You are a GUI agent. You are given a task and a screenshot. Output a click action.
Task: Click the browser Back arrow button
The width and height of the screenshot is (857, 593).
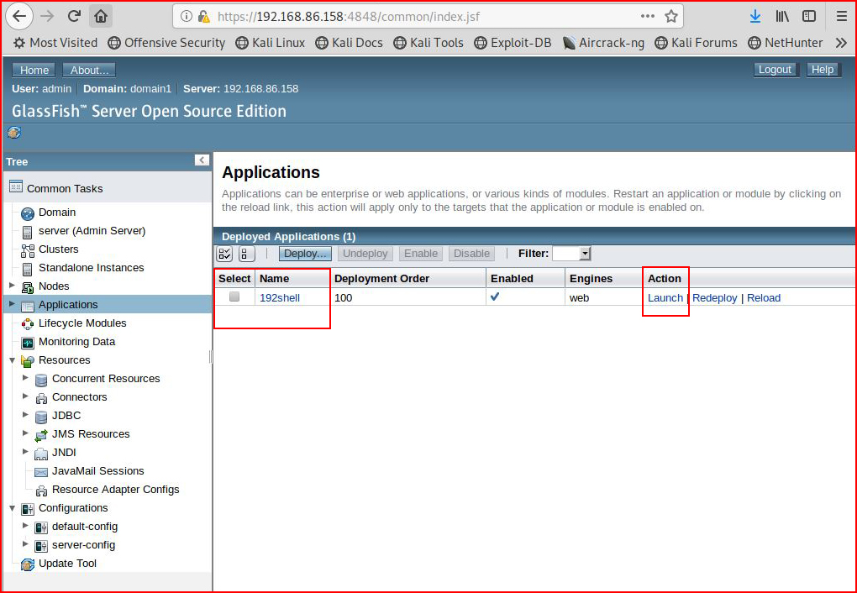[x=19, y=17]
